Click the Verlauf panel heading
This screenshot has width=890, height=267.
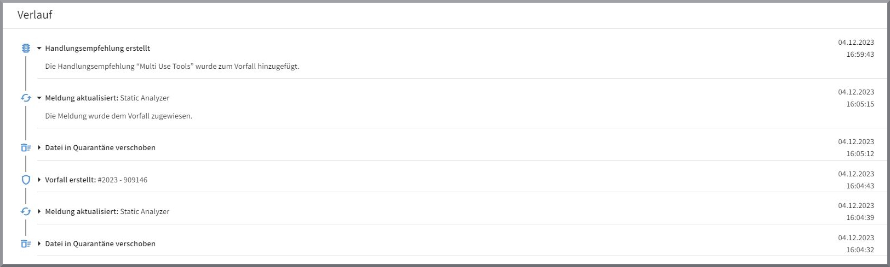35,15
